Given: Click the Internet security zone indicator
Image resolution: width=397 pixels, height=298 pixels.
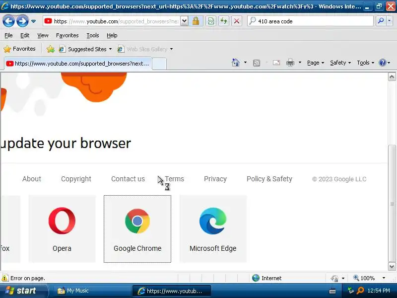Looking at the screenshot, I should (266, 278).
